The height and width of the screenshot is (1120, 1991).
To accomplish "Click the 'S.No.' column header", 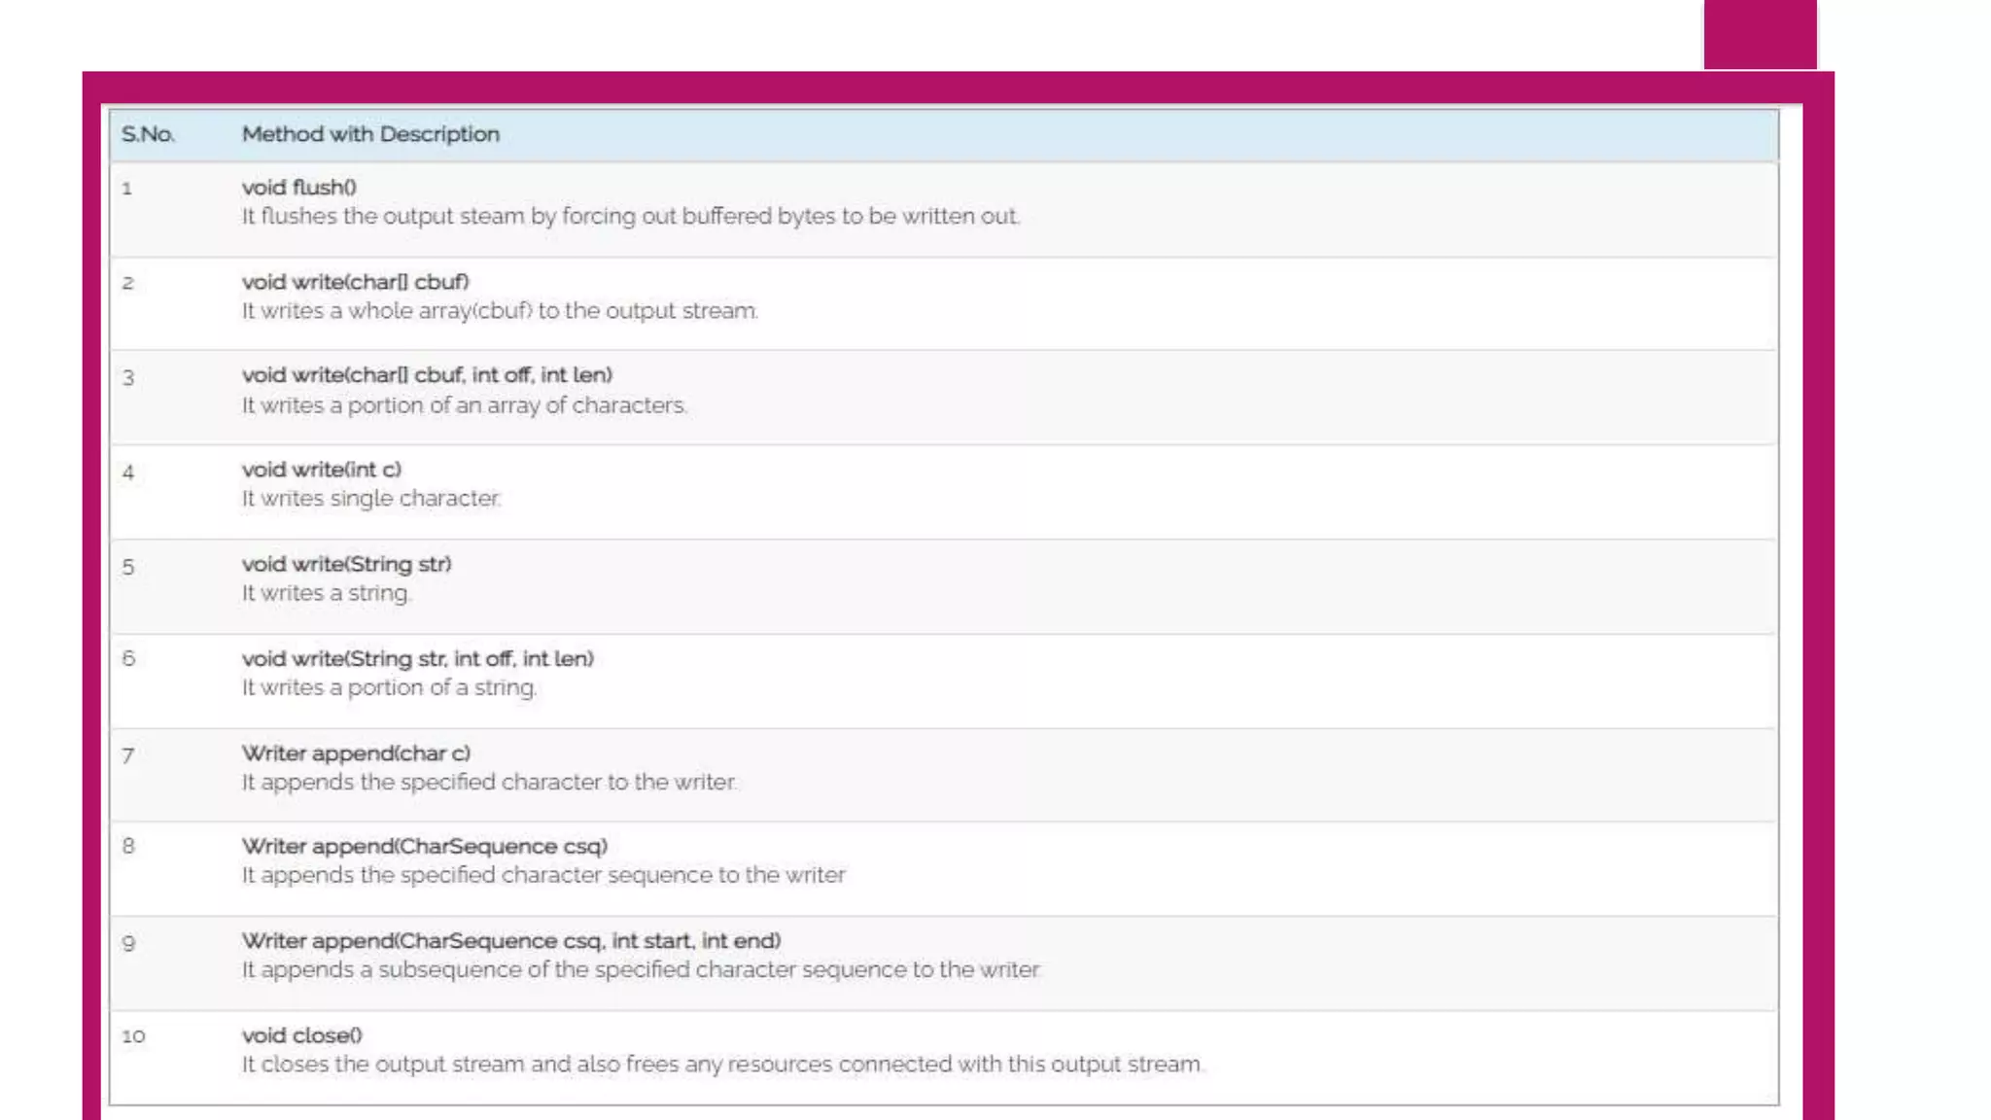I will point(148,134).
